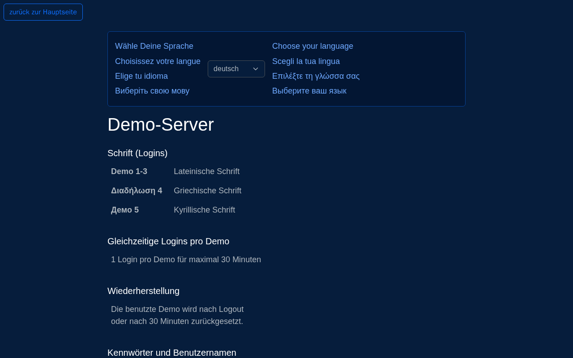Click 'Gleichzeitige Logins pro Demo' heading

[168, 241]
